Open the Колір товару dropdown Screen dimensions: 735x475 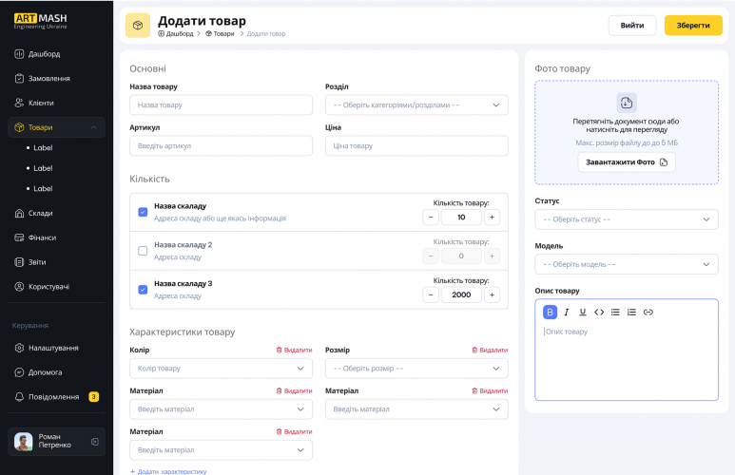pos(221,369)
